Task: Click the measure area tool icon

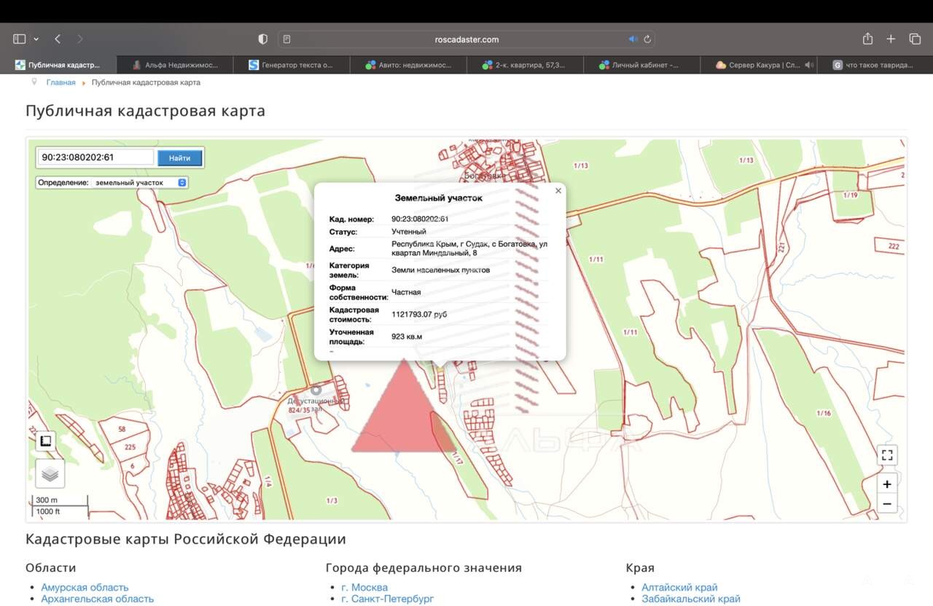Action: coord(45,441)
